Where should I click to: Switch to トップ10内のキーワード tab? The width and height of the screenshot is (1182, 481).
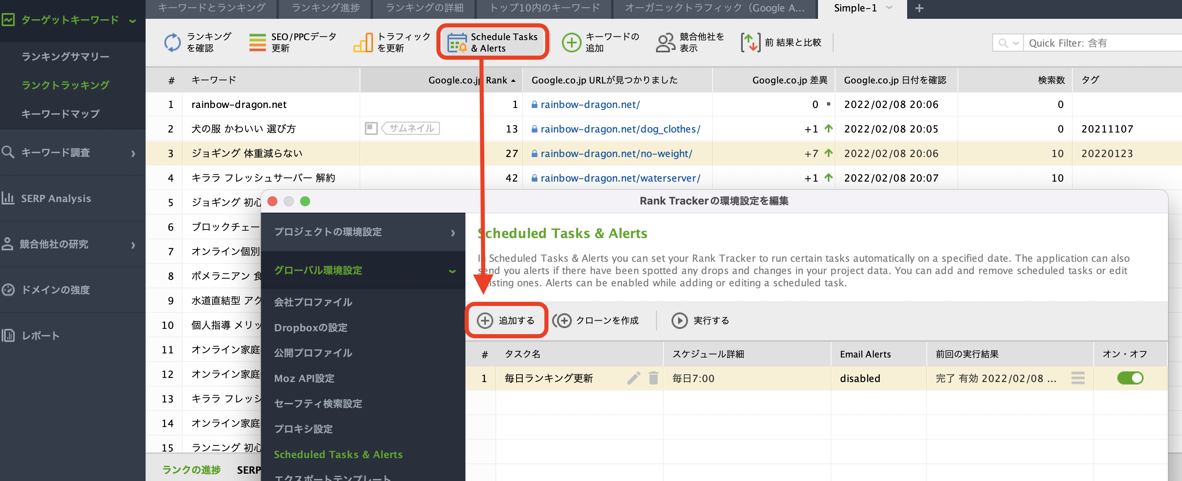coord(545,8)
